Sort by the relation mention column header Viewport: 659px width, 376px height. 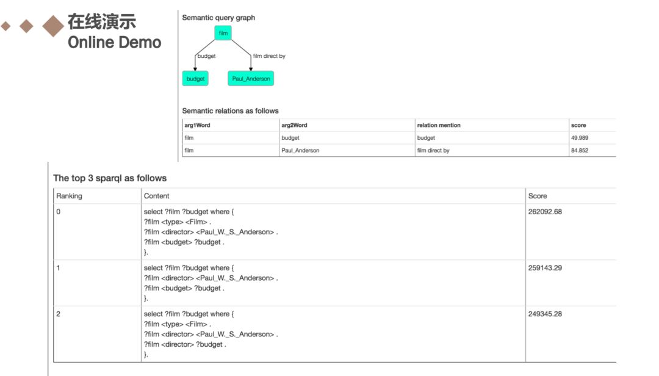click(x=439, y=125)
